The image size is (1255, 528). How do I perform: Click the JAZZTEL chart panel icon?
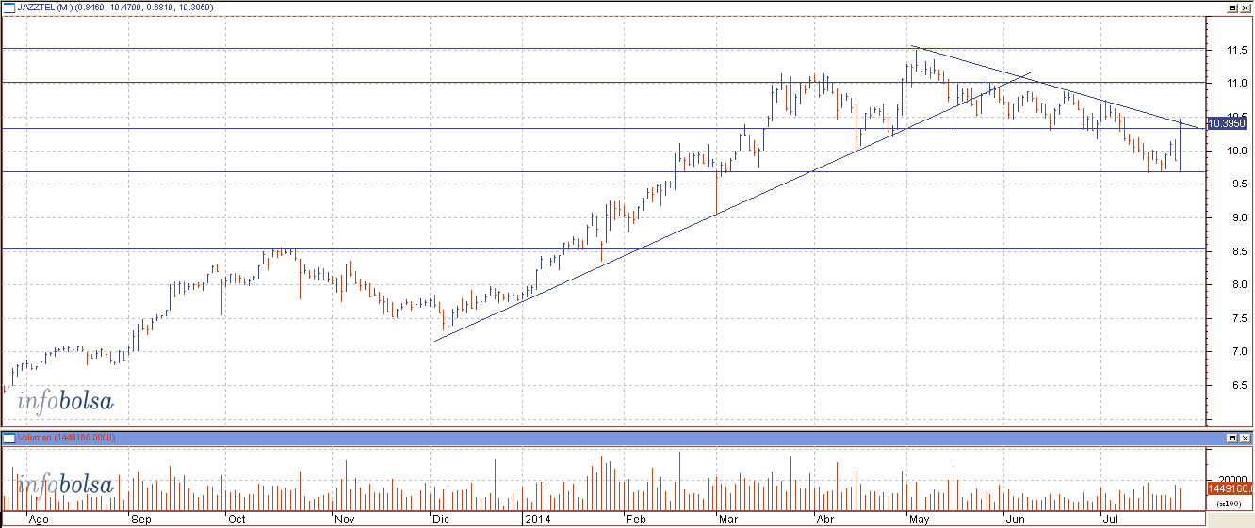point(8,7)
